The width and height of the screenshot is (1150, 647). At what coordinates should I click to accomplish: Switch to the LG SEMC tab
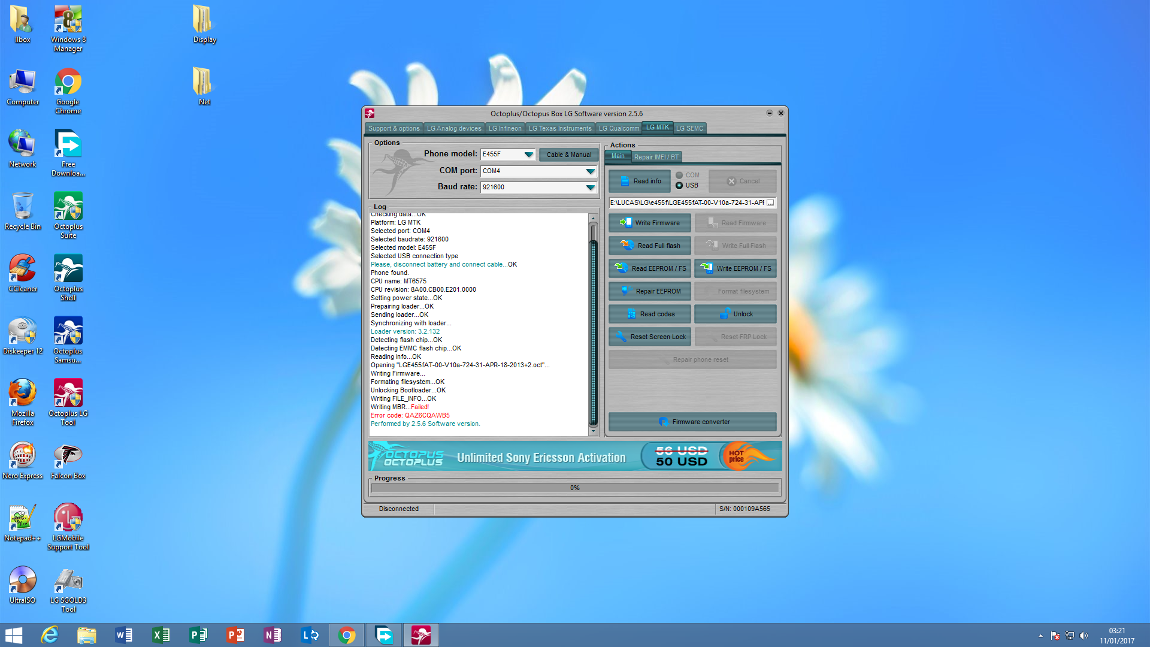[689, 128]
